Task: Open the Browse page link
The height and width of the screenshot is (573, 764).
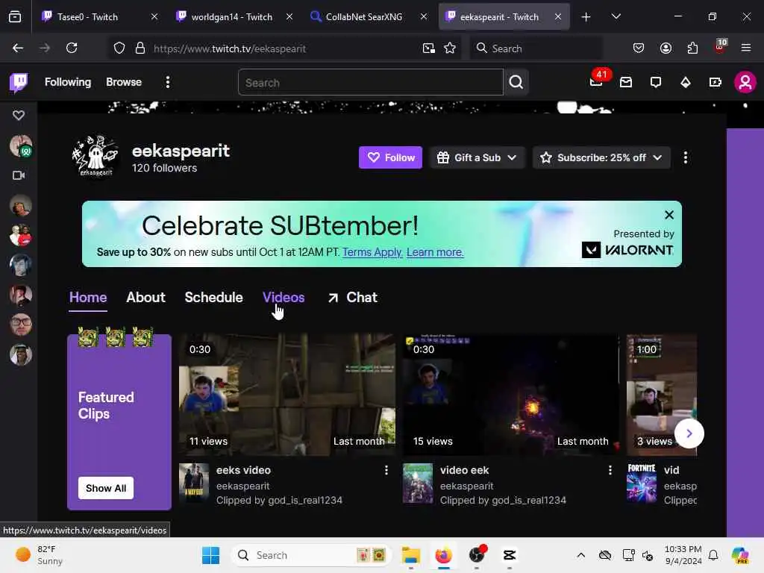Action: (x=124, y=82)
